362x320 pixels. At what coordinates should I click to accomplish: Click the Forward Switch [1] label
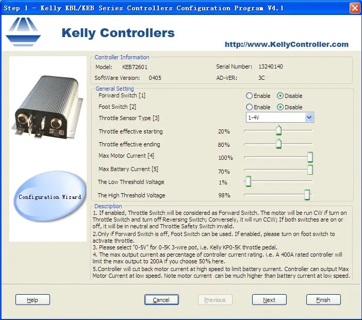click(122, 95)
